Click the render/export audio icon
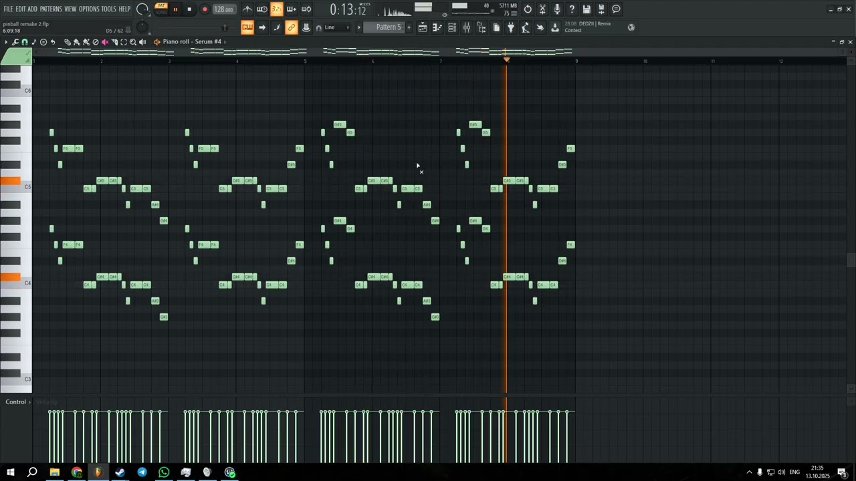Screen dimensions: 856x481 point(601,9)
